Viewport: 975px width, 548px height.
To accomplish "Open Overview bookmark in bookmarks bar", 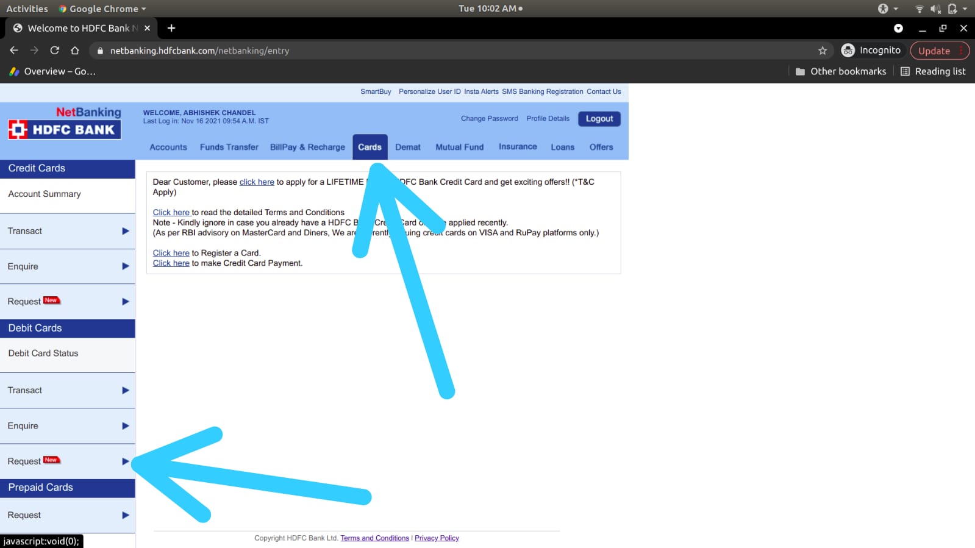I will tap(52, 71).
